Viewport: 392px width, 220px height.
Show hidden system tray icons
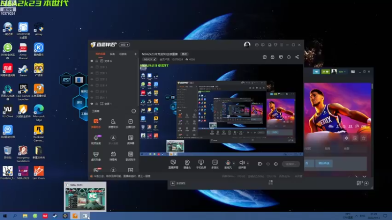tap(357, 216)
